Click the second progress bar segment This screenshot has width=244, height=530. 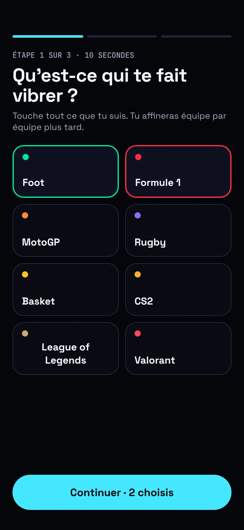click(122, 36)
